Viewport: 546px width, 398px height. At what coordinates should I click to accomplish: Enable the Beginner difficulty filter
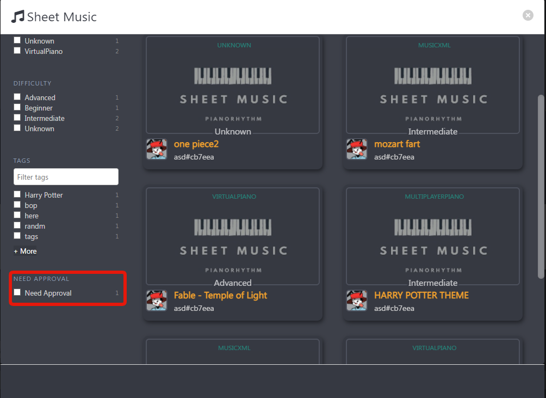pos(17,107)
